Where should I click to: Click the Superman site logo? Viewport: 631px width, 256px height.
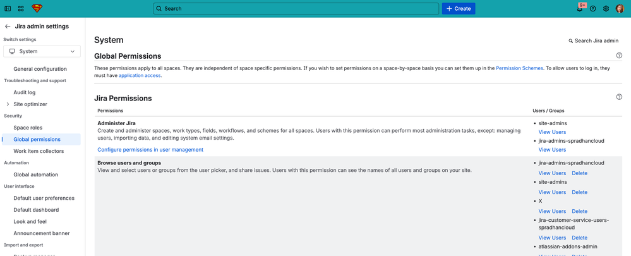pos(37,8)
